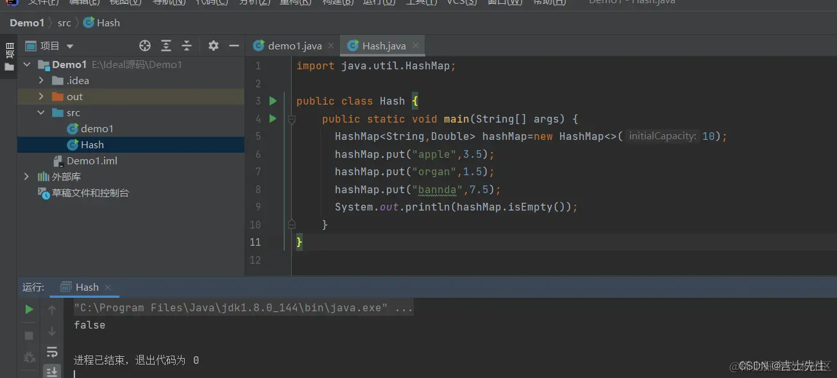Click the java.exe command line in console

(243, 307)
